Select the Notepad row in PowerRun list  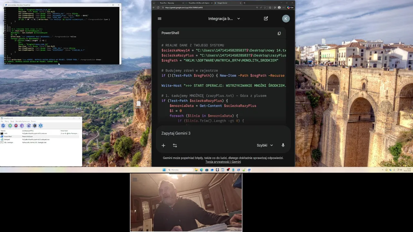point(40,140)
